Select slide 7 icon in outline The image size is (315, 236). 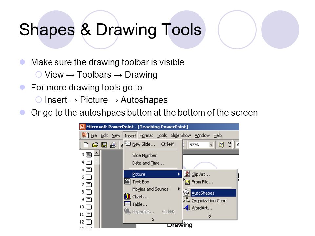coord(89,185)
